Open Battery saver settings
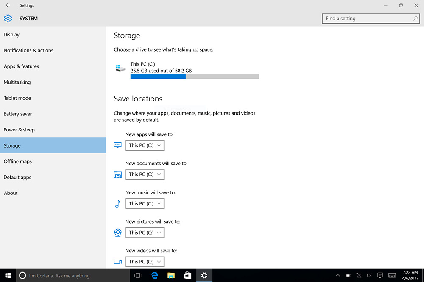The height and width of the screenshot is (282, 424). pos(53,114)
